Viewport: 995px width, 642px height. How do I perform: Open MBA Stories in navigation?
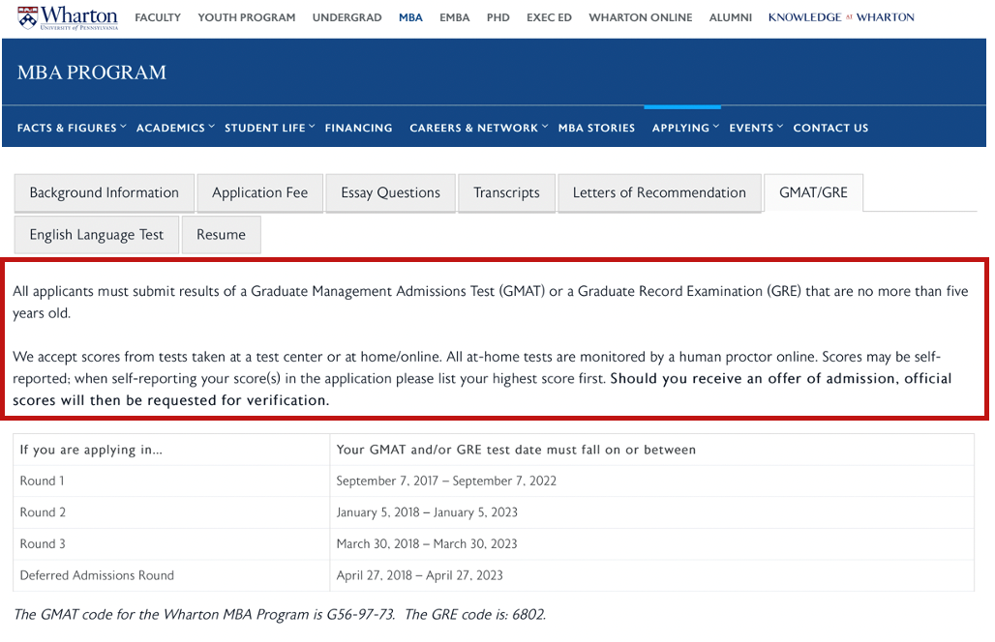coord(596,128)
